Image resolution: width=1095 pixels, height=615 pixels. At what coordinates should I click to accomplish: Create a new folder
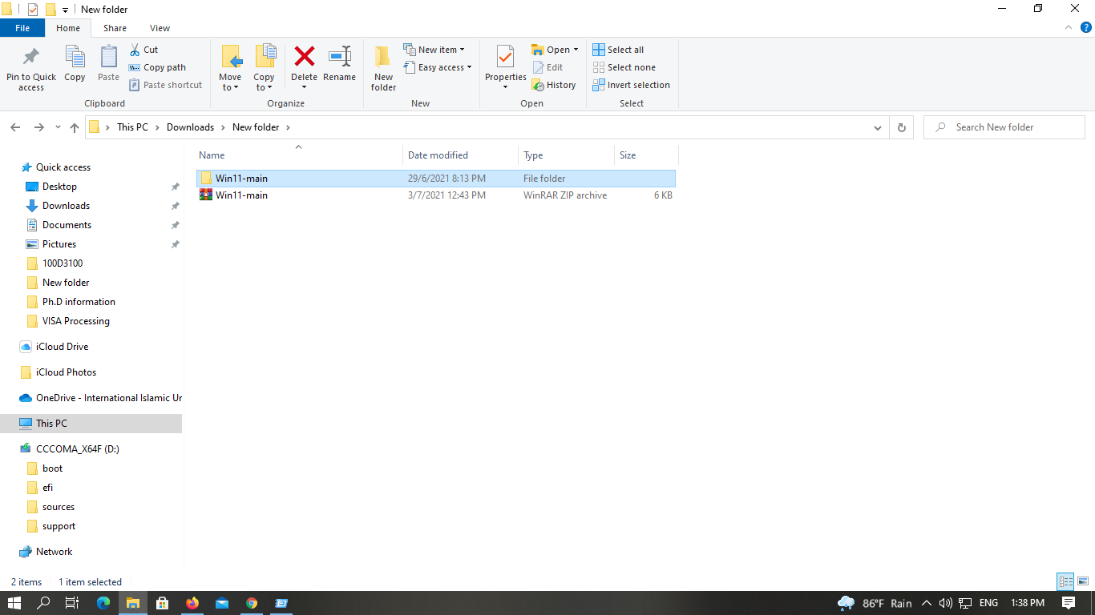[x=382, y=67]
